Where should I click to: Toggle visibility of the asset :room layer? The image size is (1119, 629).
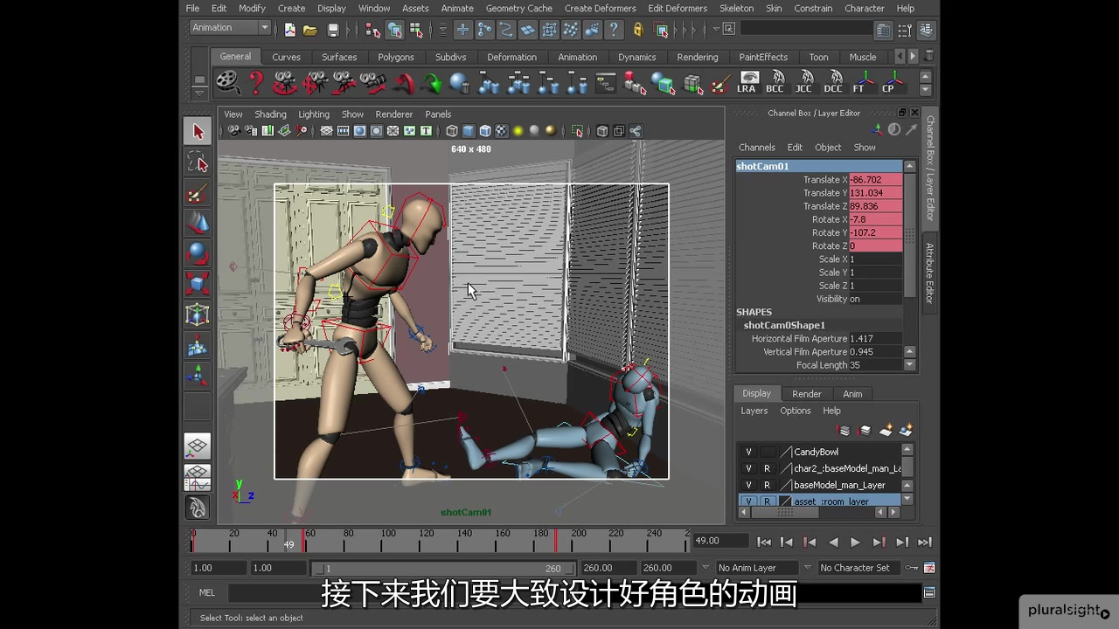748,501
